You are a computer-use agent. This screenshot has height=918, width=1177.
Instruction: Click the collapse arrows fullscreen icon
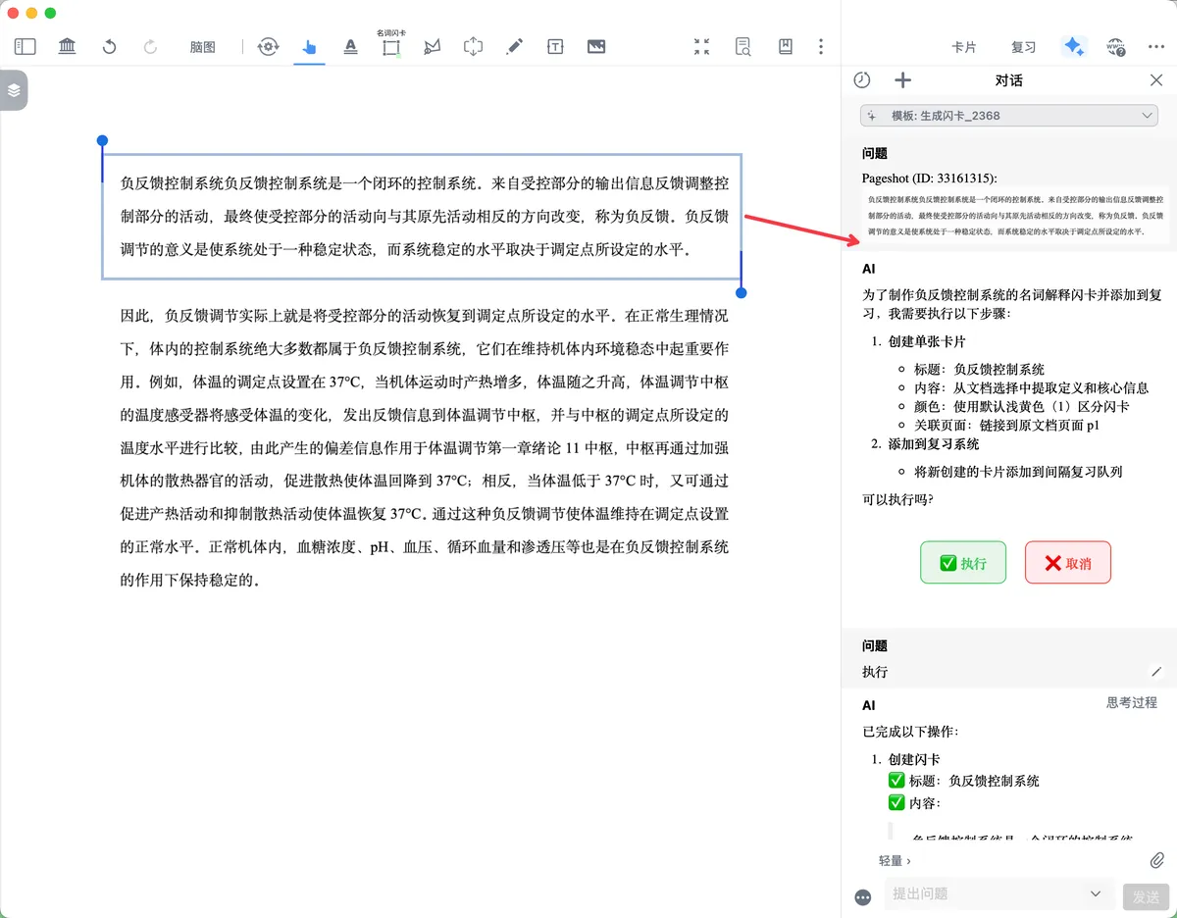click(701, 46)
